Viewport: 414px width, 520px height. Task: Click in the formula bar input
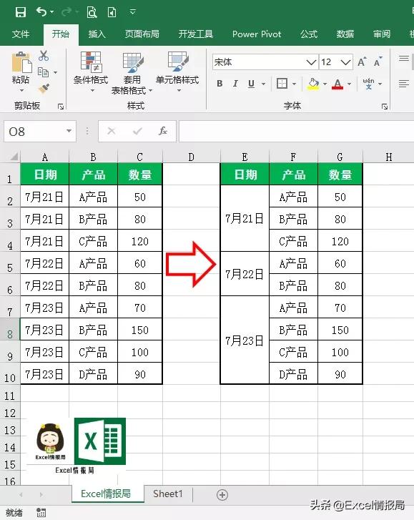coord(296,132)
